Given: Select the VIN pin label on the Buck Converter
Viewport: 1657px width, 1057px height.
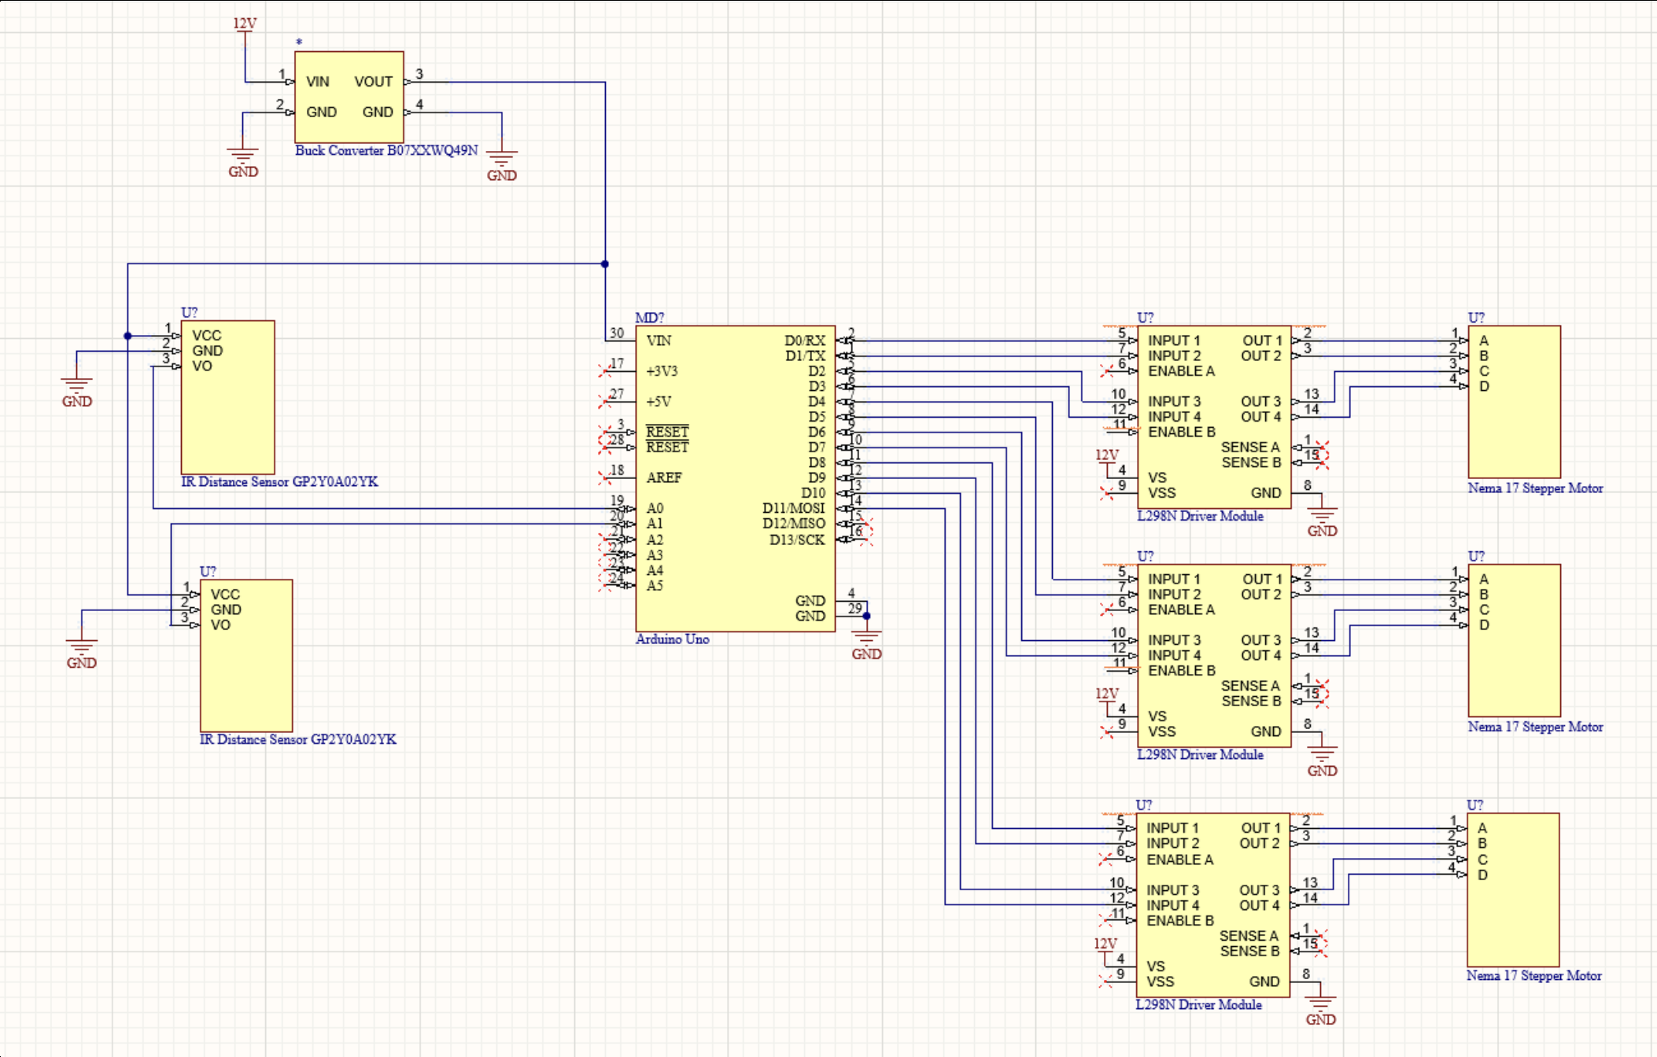Looking at the screenshot, I should click(x=318, y=82).
